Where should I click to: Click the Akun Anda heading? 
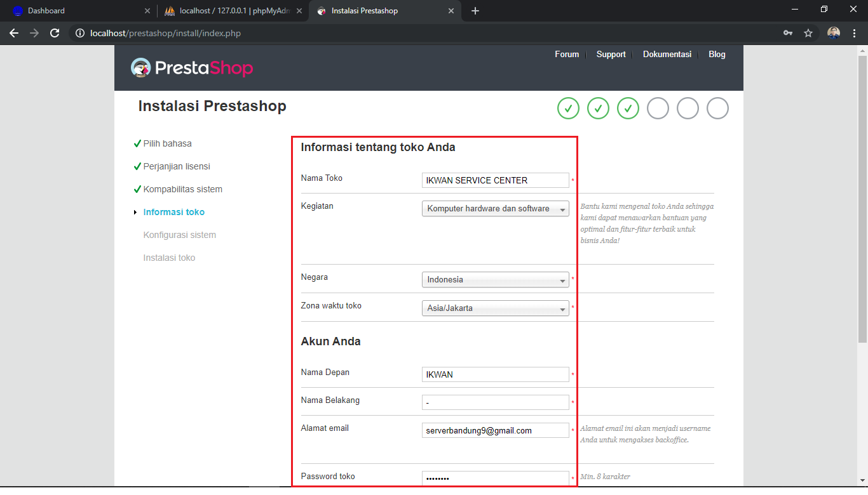click(x=330, y=341)
